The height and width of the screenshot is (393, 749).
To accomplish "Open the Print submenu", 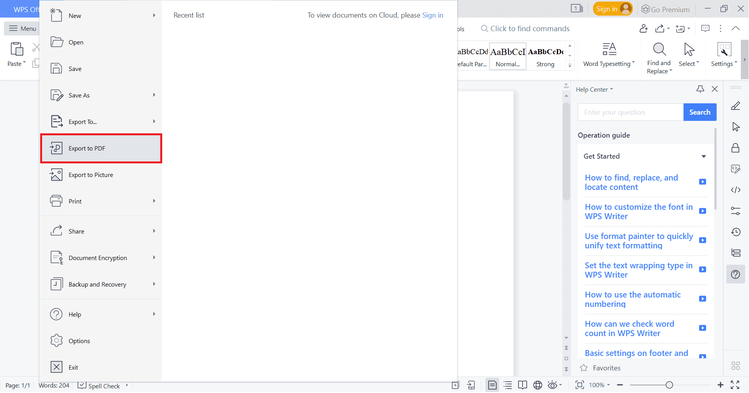I will click(74, 201).
